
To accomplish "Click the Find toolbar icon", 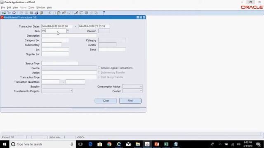I will (x=9, y=13).
